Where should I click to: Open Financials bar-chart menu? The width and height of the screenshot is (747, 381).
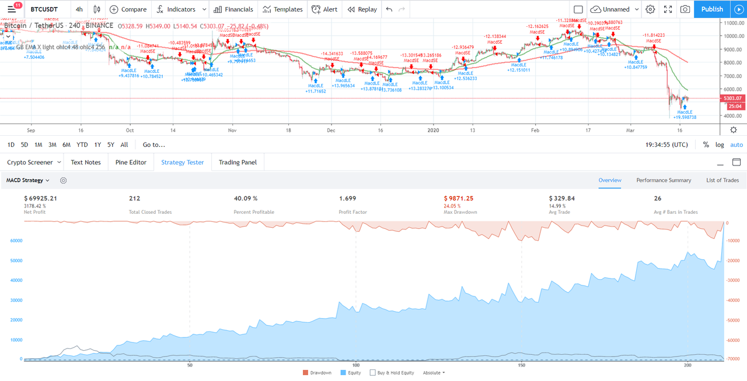point(233,9)
